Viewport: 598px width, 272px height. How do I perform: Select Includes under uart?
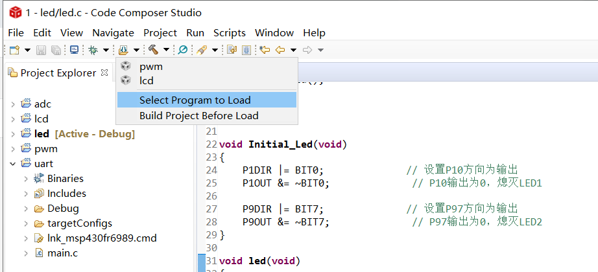[x=67, y=193]
